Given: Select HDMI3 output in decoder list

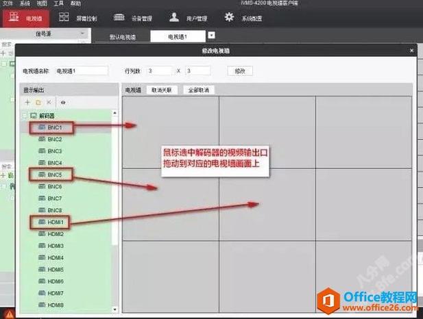Looking at the screenshot, I should tap(56, 246).
